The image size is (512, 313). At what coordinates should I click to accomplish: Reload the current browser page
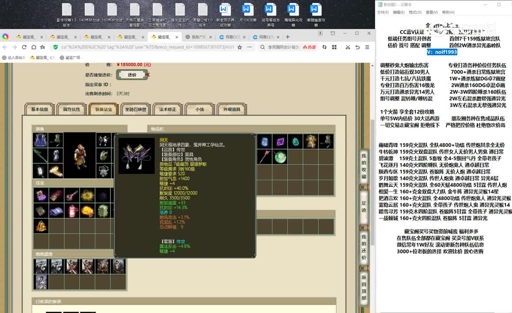click(x=24, y=47)
